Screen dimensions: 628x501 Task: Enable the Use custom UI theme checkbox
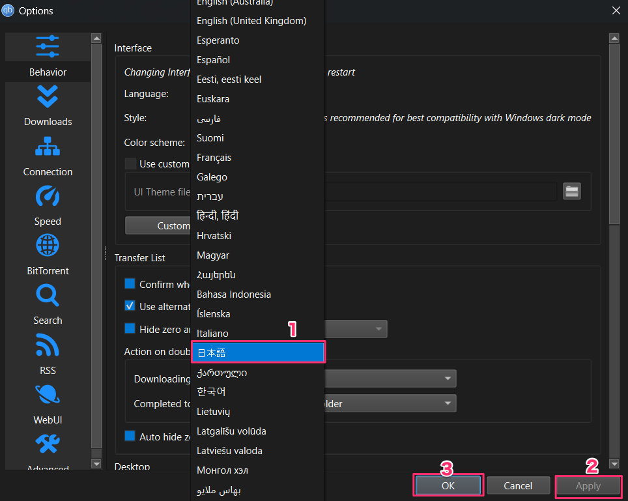pos(130,164)
